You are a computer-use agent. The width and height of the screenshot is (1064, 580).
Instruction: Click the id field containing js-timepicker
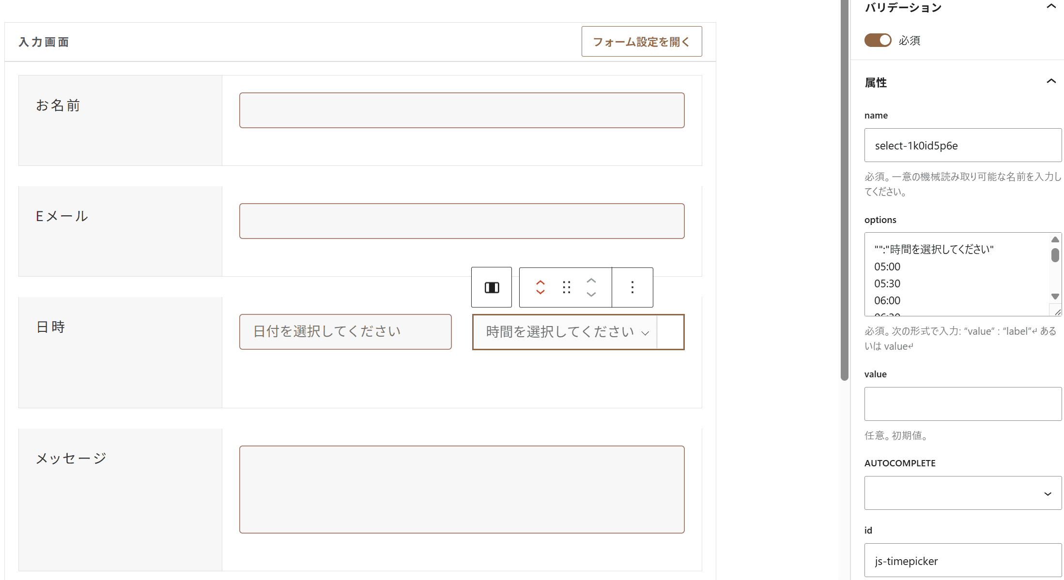[x=963, y=560]
